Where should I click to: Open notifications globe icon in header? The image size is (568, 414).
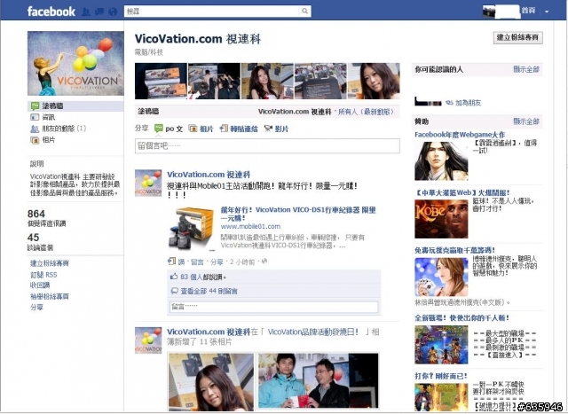[x=113, y=12]
